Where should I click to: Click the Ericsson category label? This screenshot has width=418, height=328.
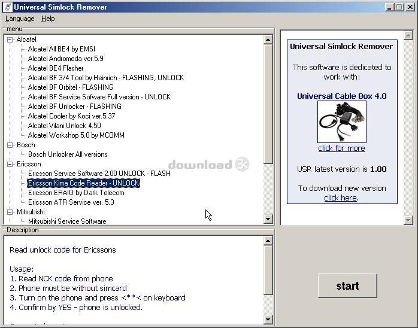(x=29, y=164)
